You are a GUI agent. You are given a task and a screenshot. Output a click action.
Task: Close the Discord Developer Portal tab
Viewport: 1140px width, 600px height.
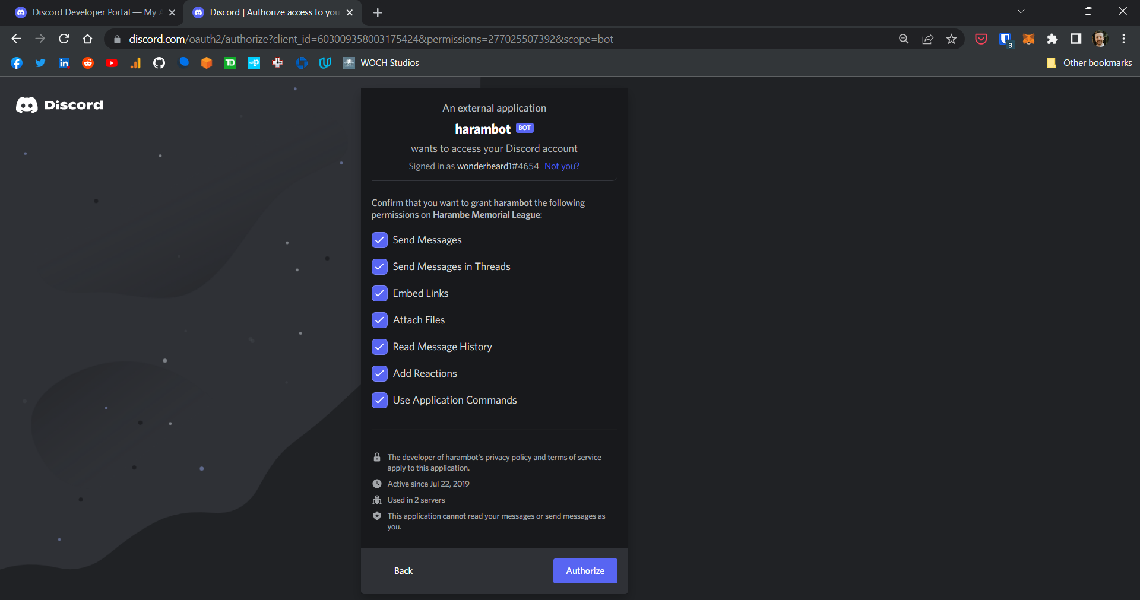click(172, 12)
